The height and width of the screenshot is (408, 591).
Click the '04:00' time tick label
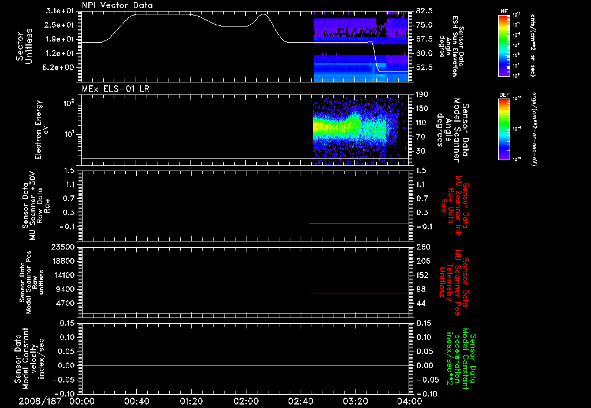(410, 401)
